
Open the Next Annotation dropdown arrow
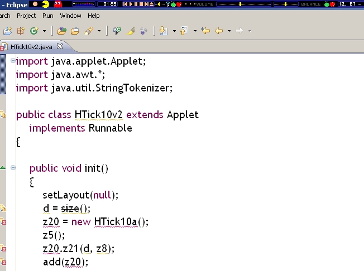(x=174, y=31)
